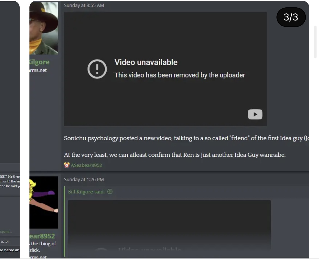Screen dimensions: 319x259
Task: Open ASeabear8952's reaction link
Action: [x=86, y=165]
